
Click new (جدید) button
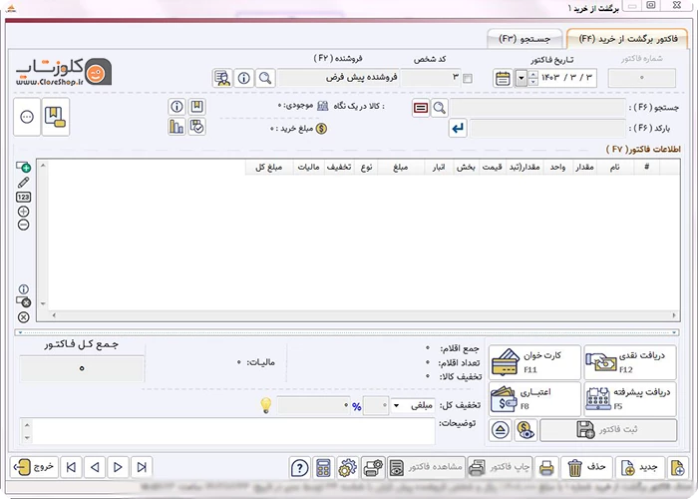[640, 468]
